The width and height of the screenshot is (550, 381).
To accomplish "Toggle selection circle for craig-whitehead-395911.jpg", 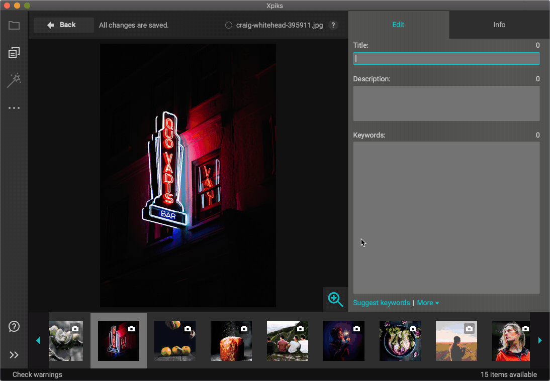I will tap(229, 25).
